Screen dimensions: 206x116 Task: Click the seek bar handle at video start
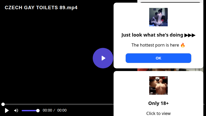point(3,104)
